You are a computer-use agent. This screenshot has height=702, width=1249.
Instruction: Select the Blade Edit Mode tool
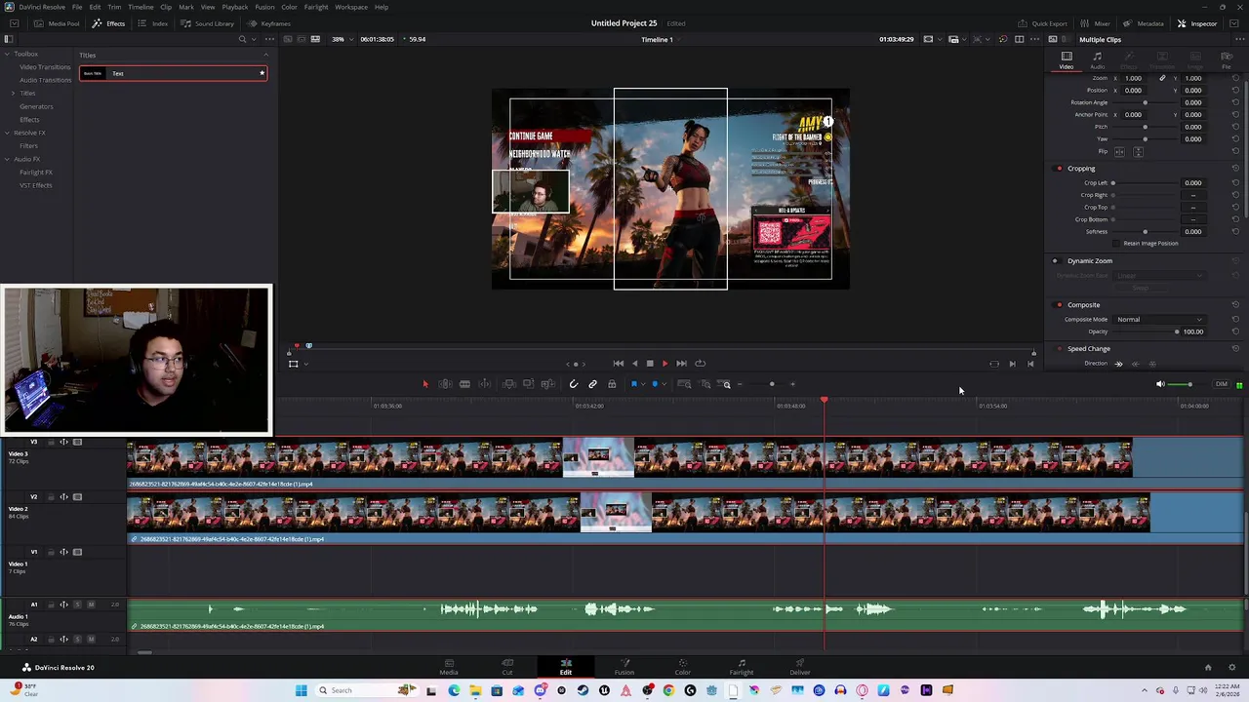point(464,384)
